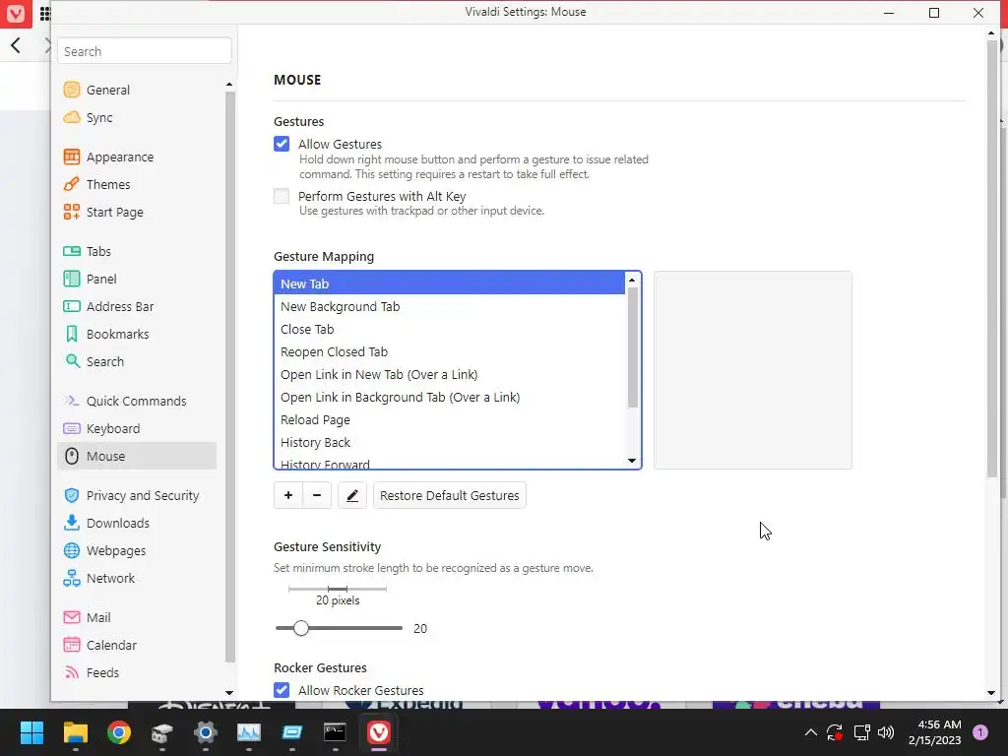Open Downloads settings icon
The height and width of the screenshot is (756, 1008).
71,524
